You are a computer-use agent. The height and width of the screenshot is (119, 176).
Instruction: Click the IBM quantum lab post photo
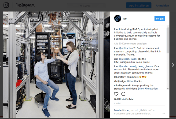[x=56, y=64]
